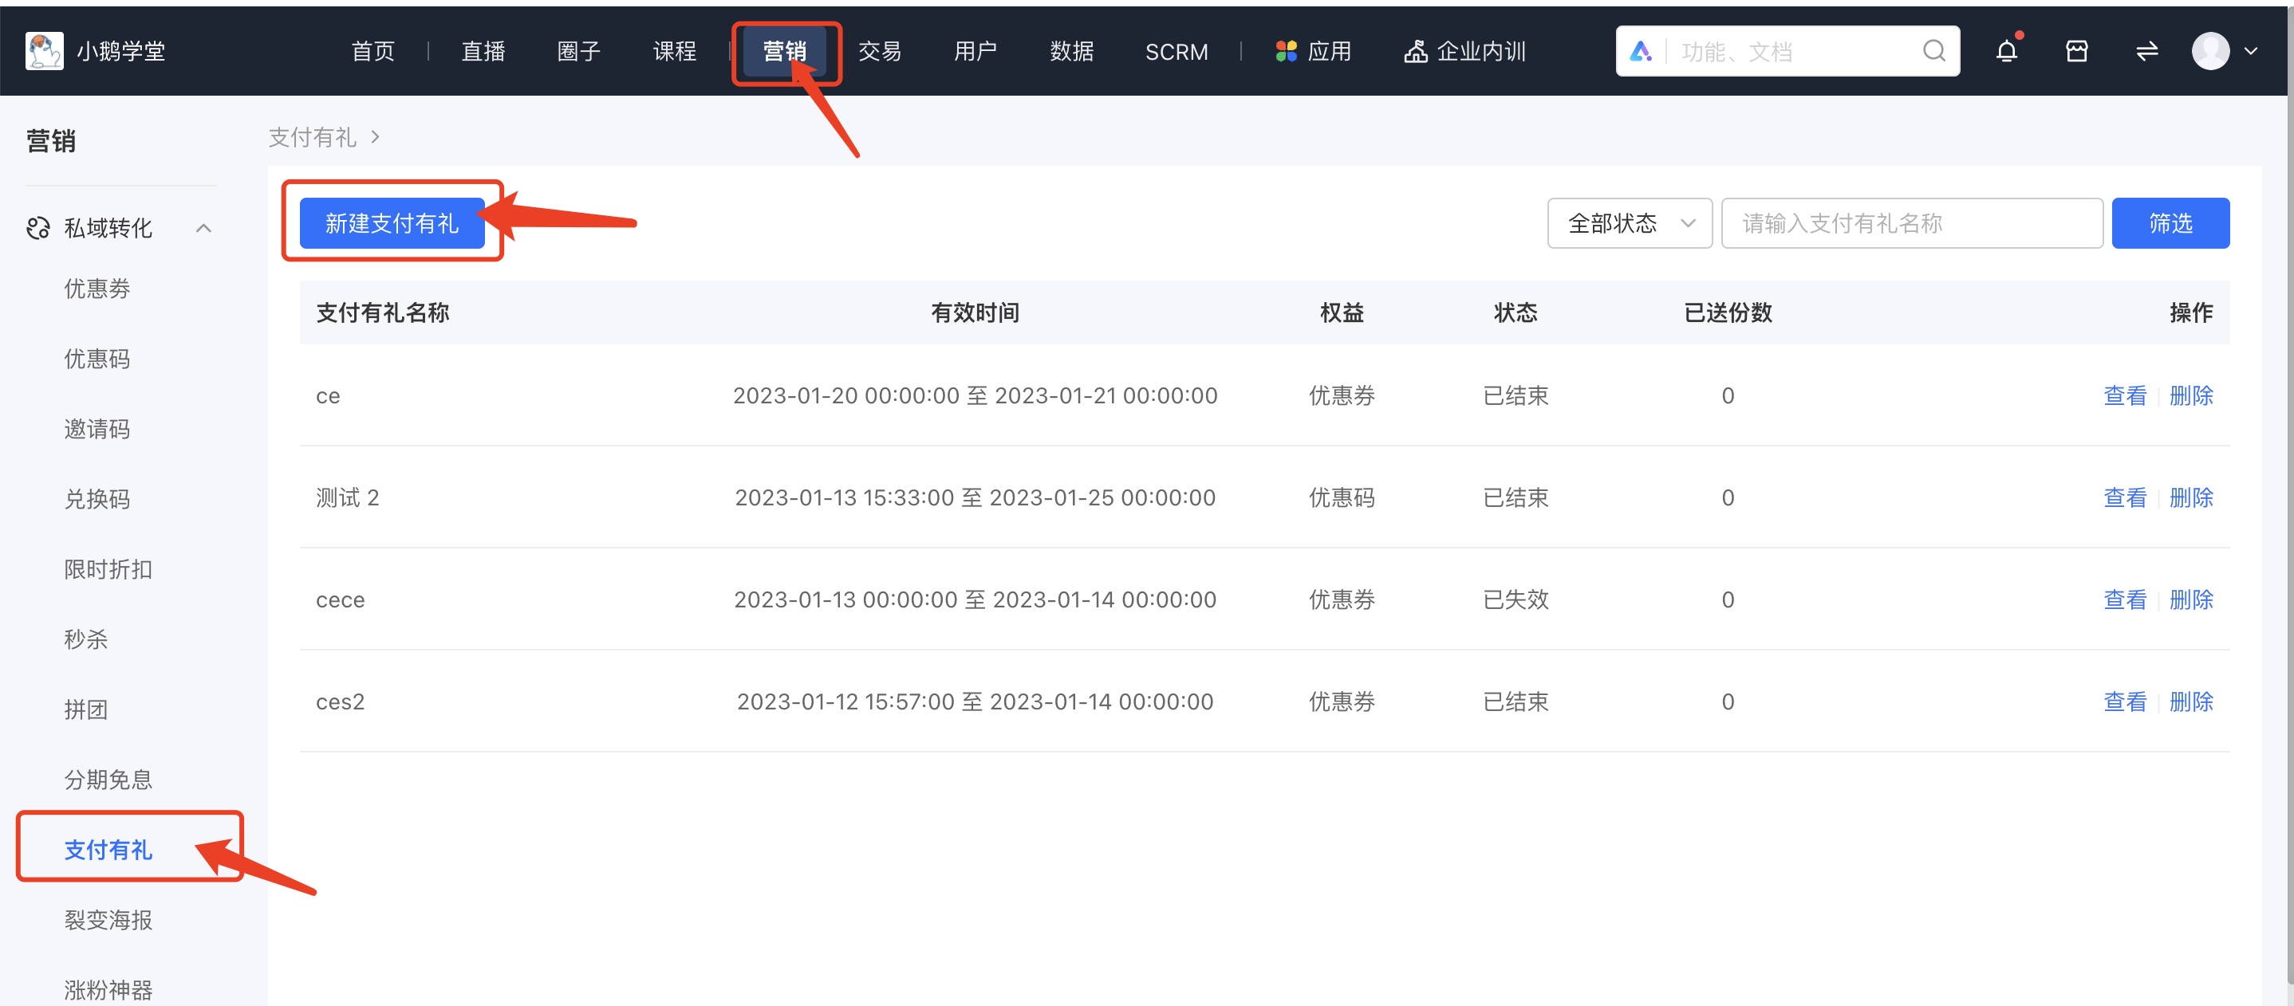
Task: Open the 全部状态 status dropdown
Action: point(1629,223)
